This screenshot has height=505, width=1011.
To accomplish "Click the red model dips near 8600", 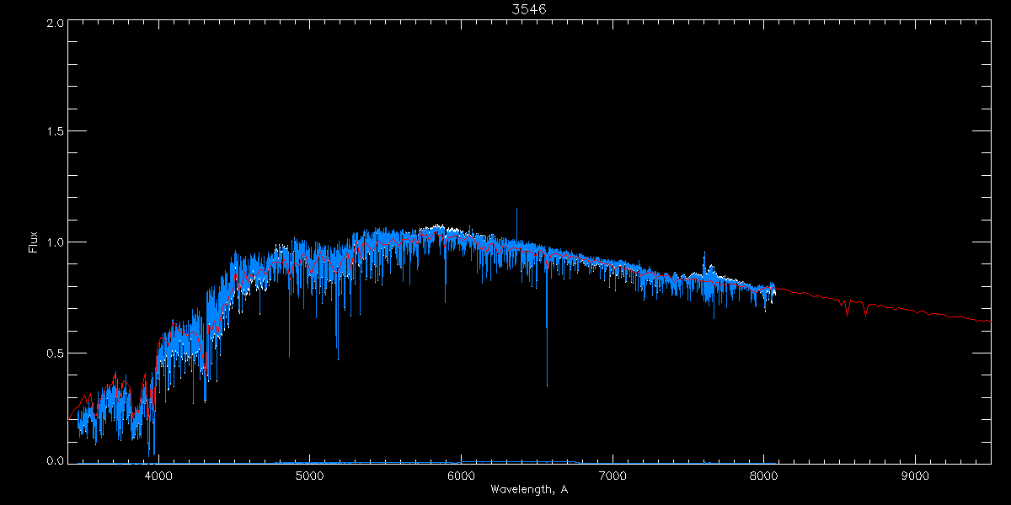I will [856, 307].
